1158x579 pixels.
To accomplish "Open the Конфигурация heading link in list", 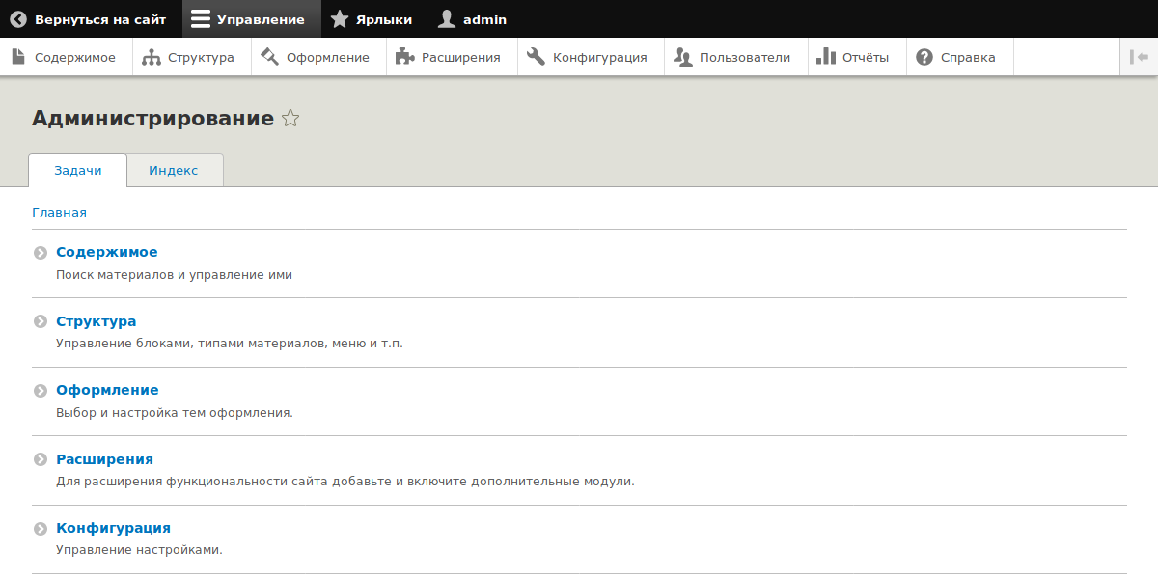I will [113, 528].
